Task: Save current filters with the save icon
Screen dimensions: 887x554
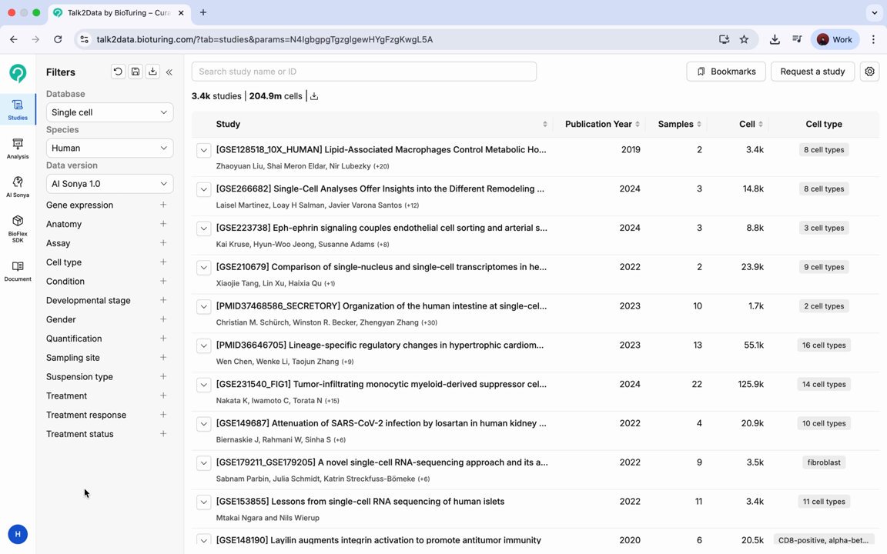Action: pos(136,72)
